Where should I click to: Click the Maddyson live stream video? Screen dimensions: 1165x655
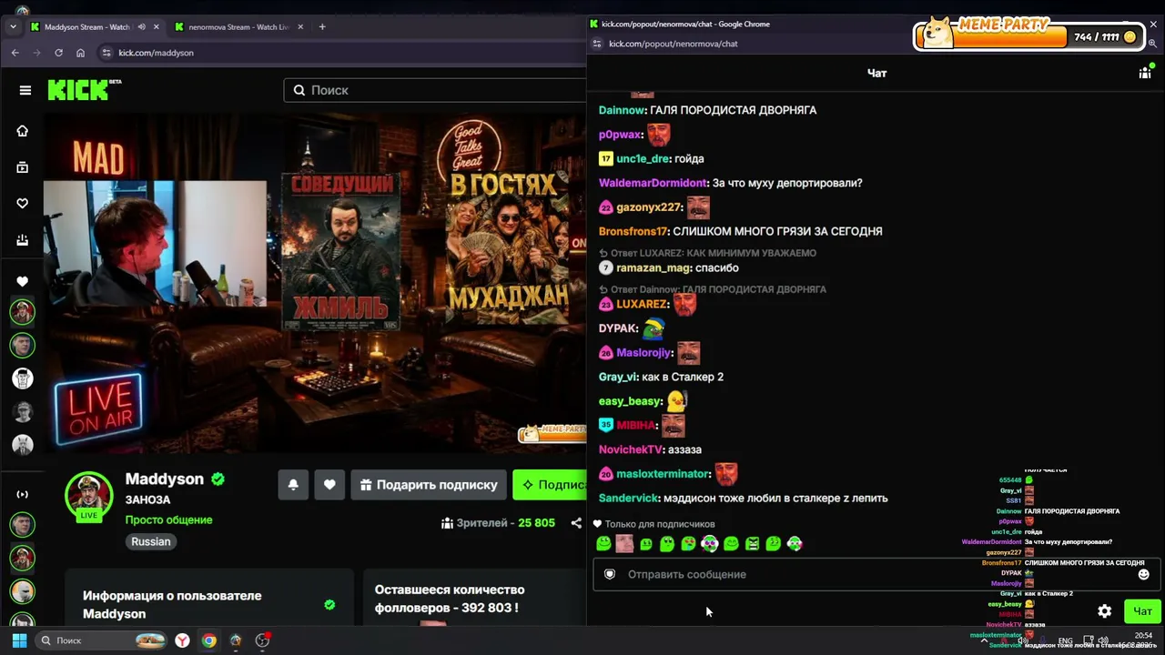click(316, 282)
